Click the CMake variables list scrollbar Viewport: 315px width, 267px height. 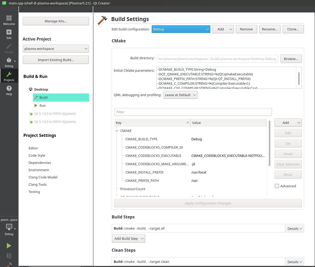[x=270, y=143]
